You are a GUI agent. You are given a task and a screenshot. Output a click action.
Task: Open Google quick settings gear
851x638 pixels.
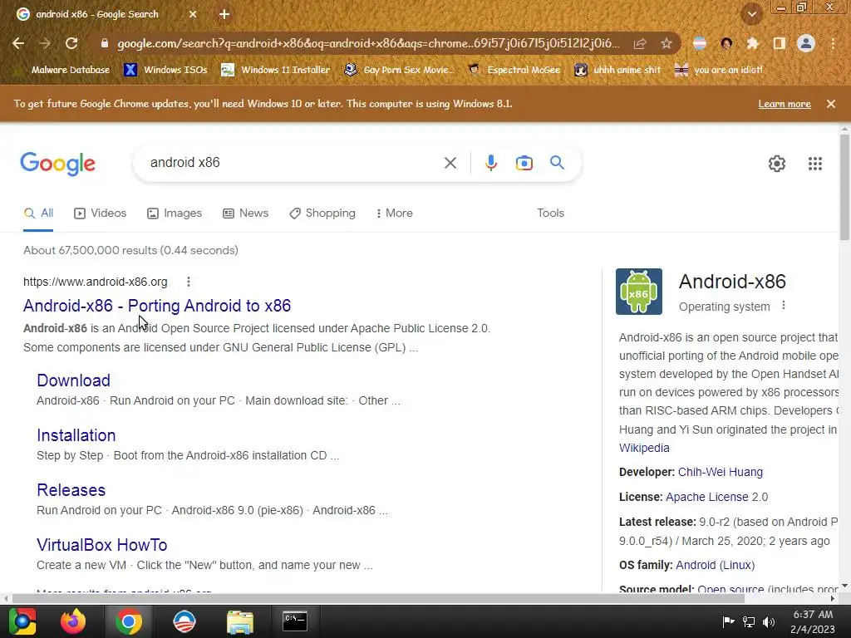pyautogui.click(x=777, y=164)
